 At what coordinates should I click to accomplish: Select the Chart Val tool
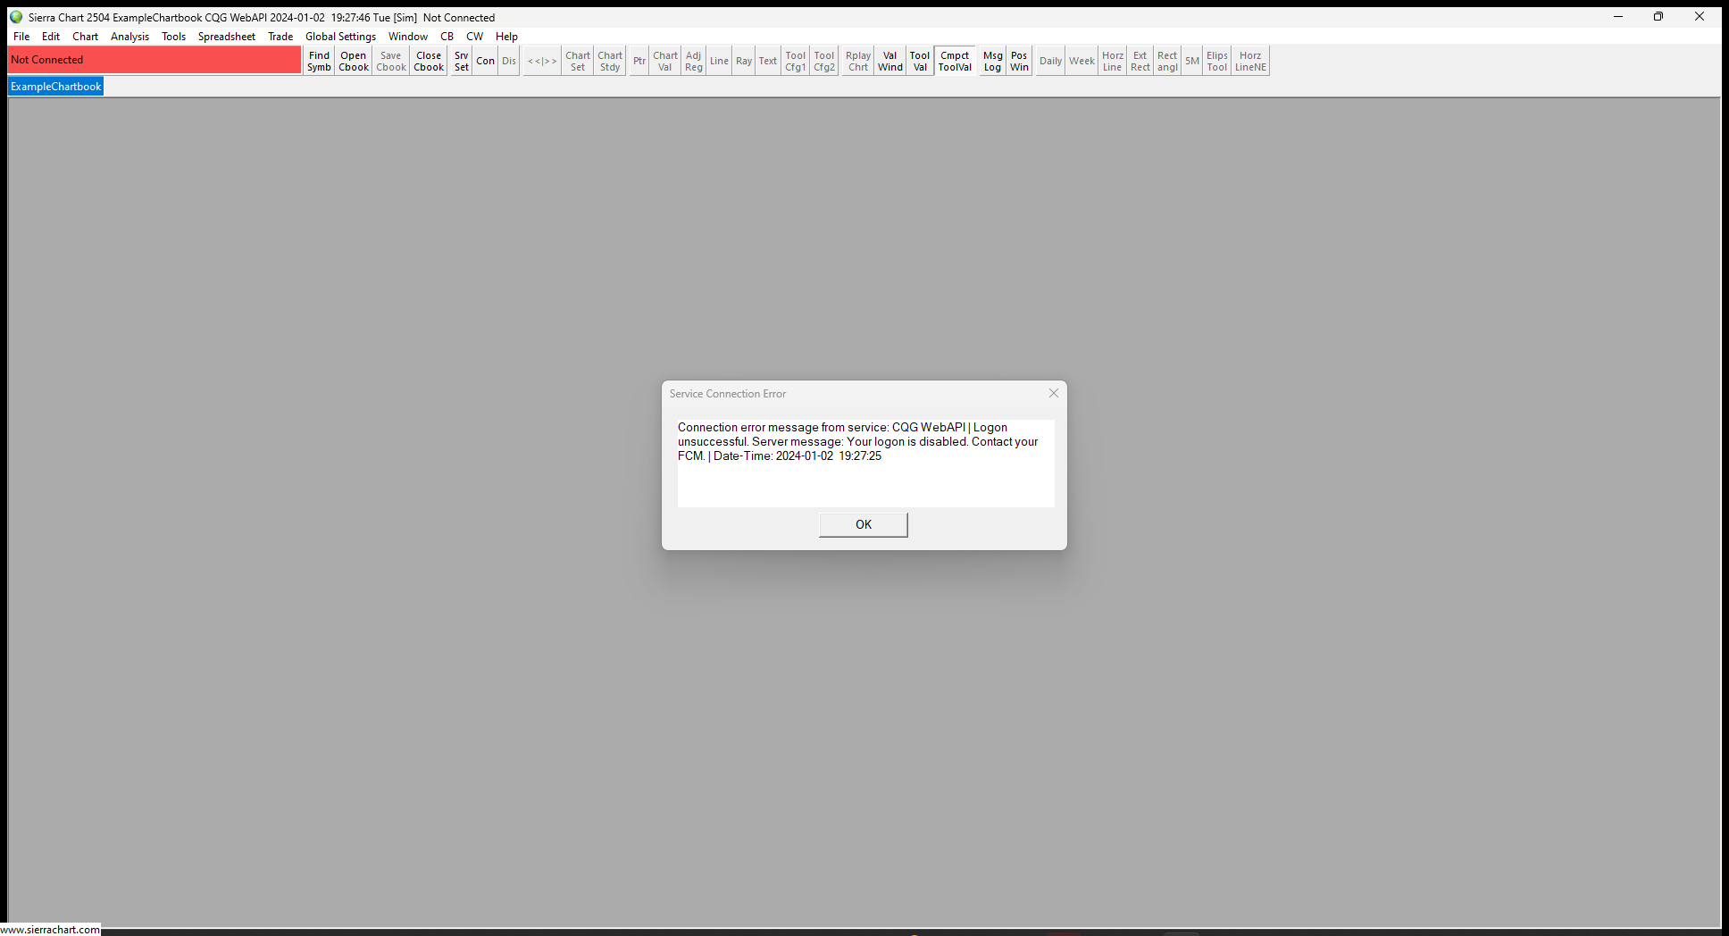665,61
